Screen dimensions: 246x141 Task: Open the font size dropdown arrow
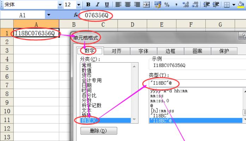coord(79,5)
